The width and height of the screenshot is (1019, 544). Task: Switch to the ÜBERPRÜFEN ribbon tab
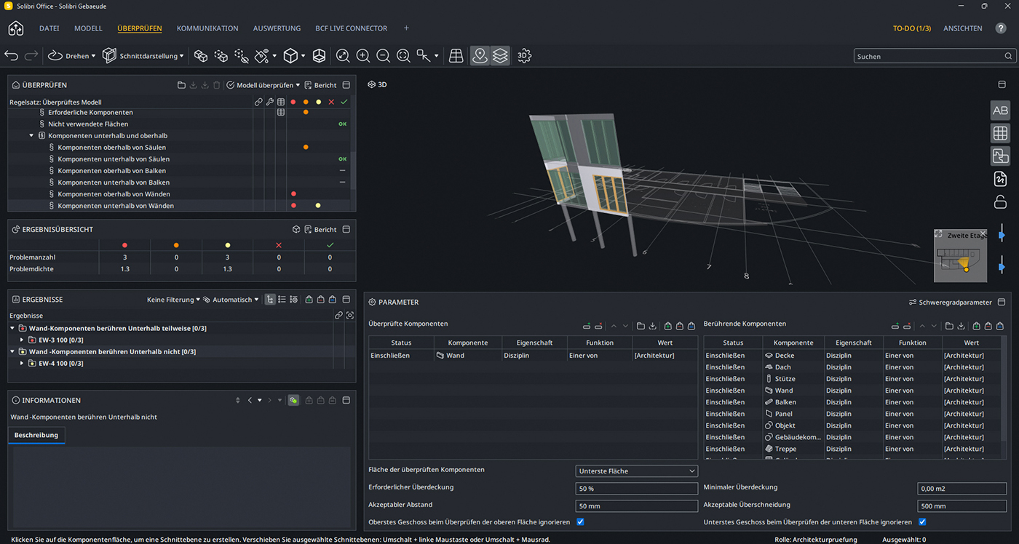pyautogui.click(x=138, y=28)
